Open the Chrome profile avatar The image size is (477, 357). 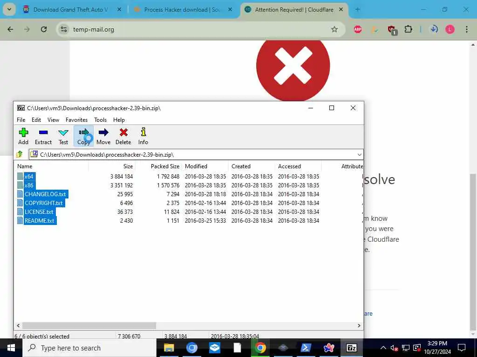pos(450,29)
